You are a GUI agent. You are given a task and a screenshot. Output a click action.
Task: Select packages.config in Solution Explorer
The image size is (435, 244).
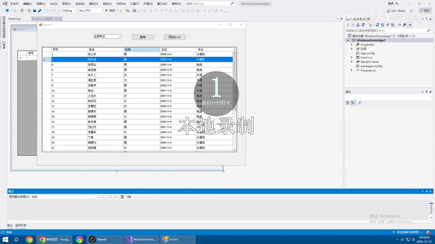coord(371,66)
